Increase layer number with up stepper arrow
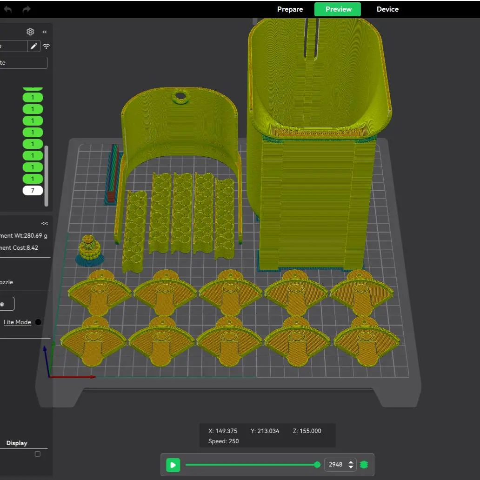The width and height of the screenshot is (480, 480). [351, 462]
